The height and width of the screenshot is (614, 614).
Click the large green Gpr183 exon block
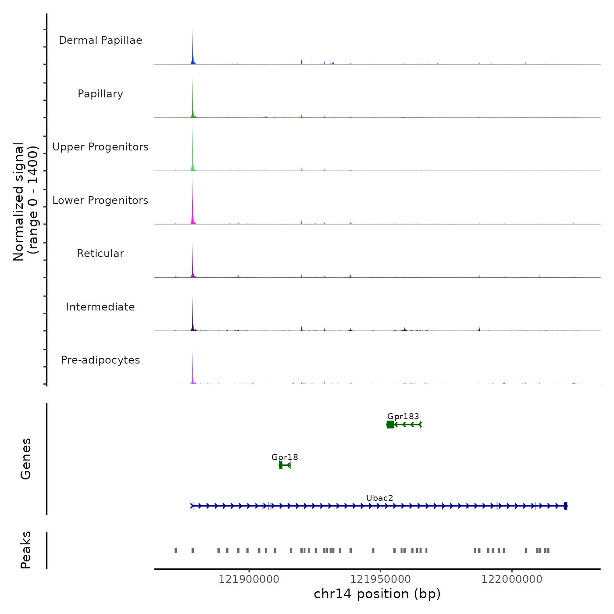point(390,425)
